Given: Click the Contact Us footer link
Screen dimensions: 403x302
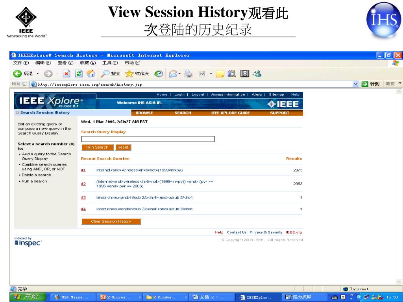Looking at the screenshot, I should [237, 232].
